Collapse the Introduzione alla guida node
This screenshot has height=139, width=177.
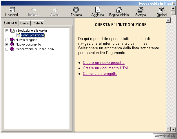click(7, 30)
